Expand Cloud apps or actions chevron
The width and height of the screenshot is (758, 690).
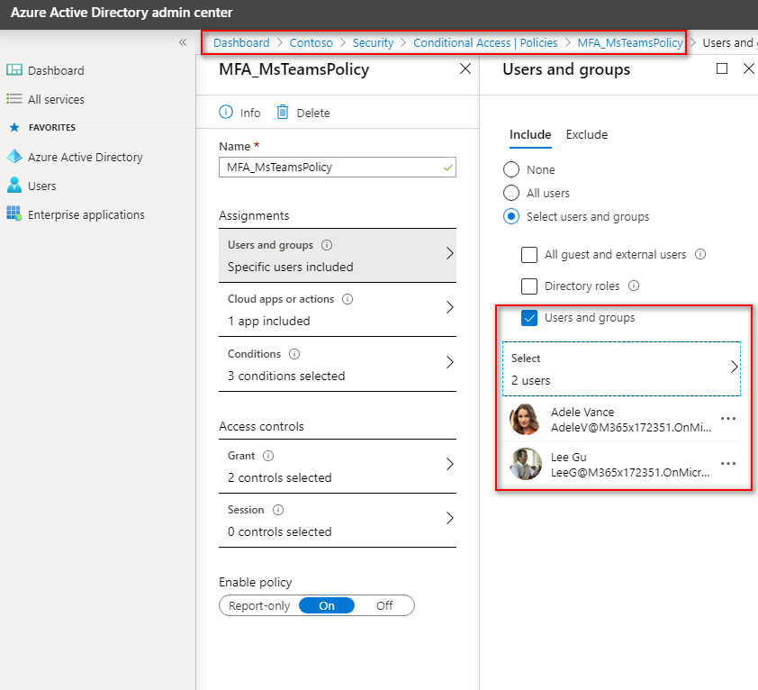click(x=449, y=307)
